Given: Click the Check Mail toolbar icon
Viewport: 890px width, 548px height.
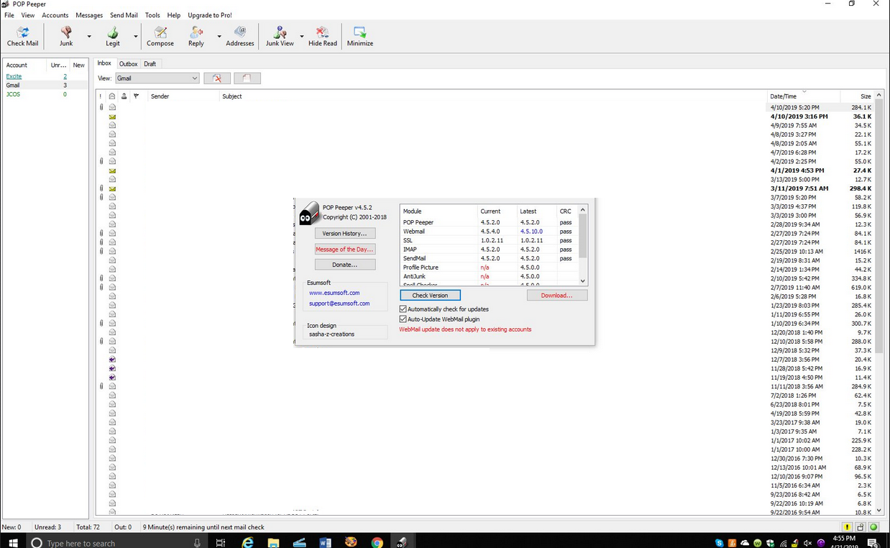Looking at the screenshot, I should (22, 36).
